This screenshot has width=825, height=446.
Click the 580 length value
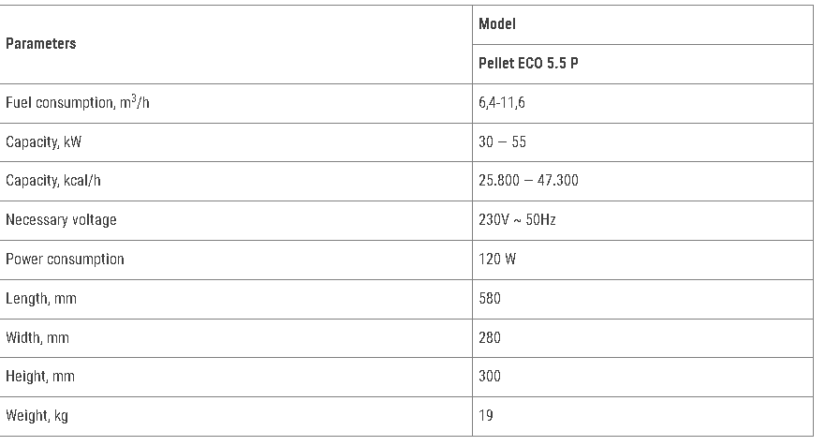click(490, 299)
